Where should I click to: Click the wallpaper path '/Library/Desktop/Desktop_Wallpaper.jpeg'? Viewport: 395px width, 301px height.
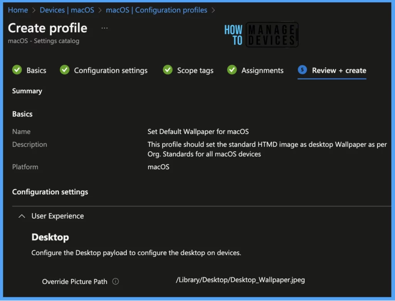pyautogui.click(x=240, y=280)
